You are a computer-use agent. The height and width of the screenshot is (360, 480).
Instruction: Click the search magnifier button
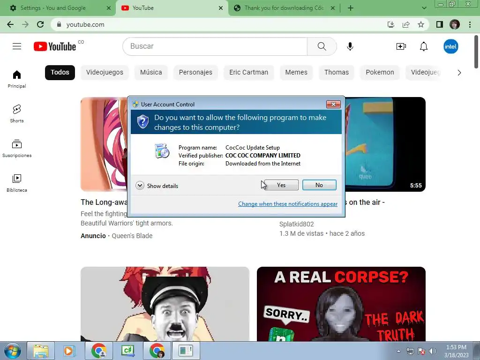322,46
